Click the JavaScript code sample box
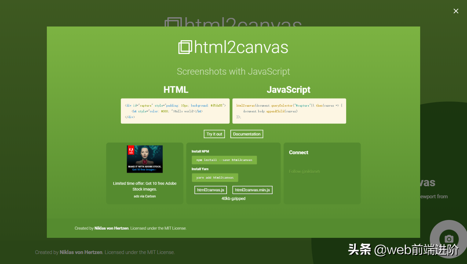The height and width of the screenshot is (264, 467). tap(289, 111)
